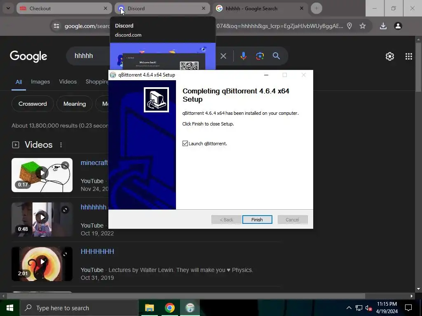Click the muted volume icon in tray
Viewport: 422px width, 316px height.
pyautogui.click(x=368, y=308)
